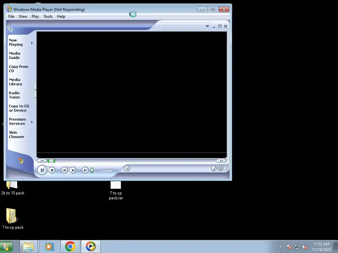This screenshot has height=253, width=338.
Task: Open the File menu
Action: tap(11, 16)
